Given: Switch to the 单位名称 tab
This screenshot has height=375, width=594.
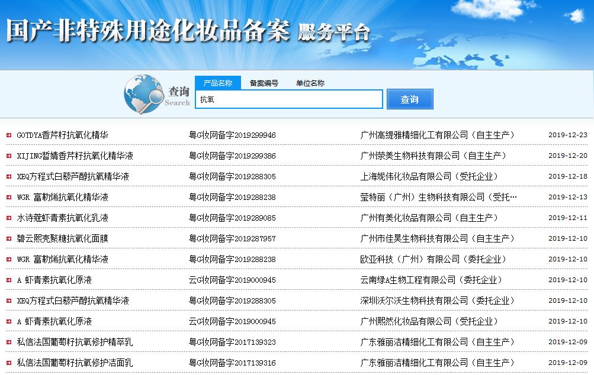Looking at the screenshot, I should tap(310, 83).
